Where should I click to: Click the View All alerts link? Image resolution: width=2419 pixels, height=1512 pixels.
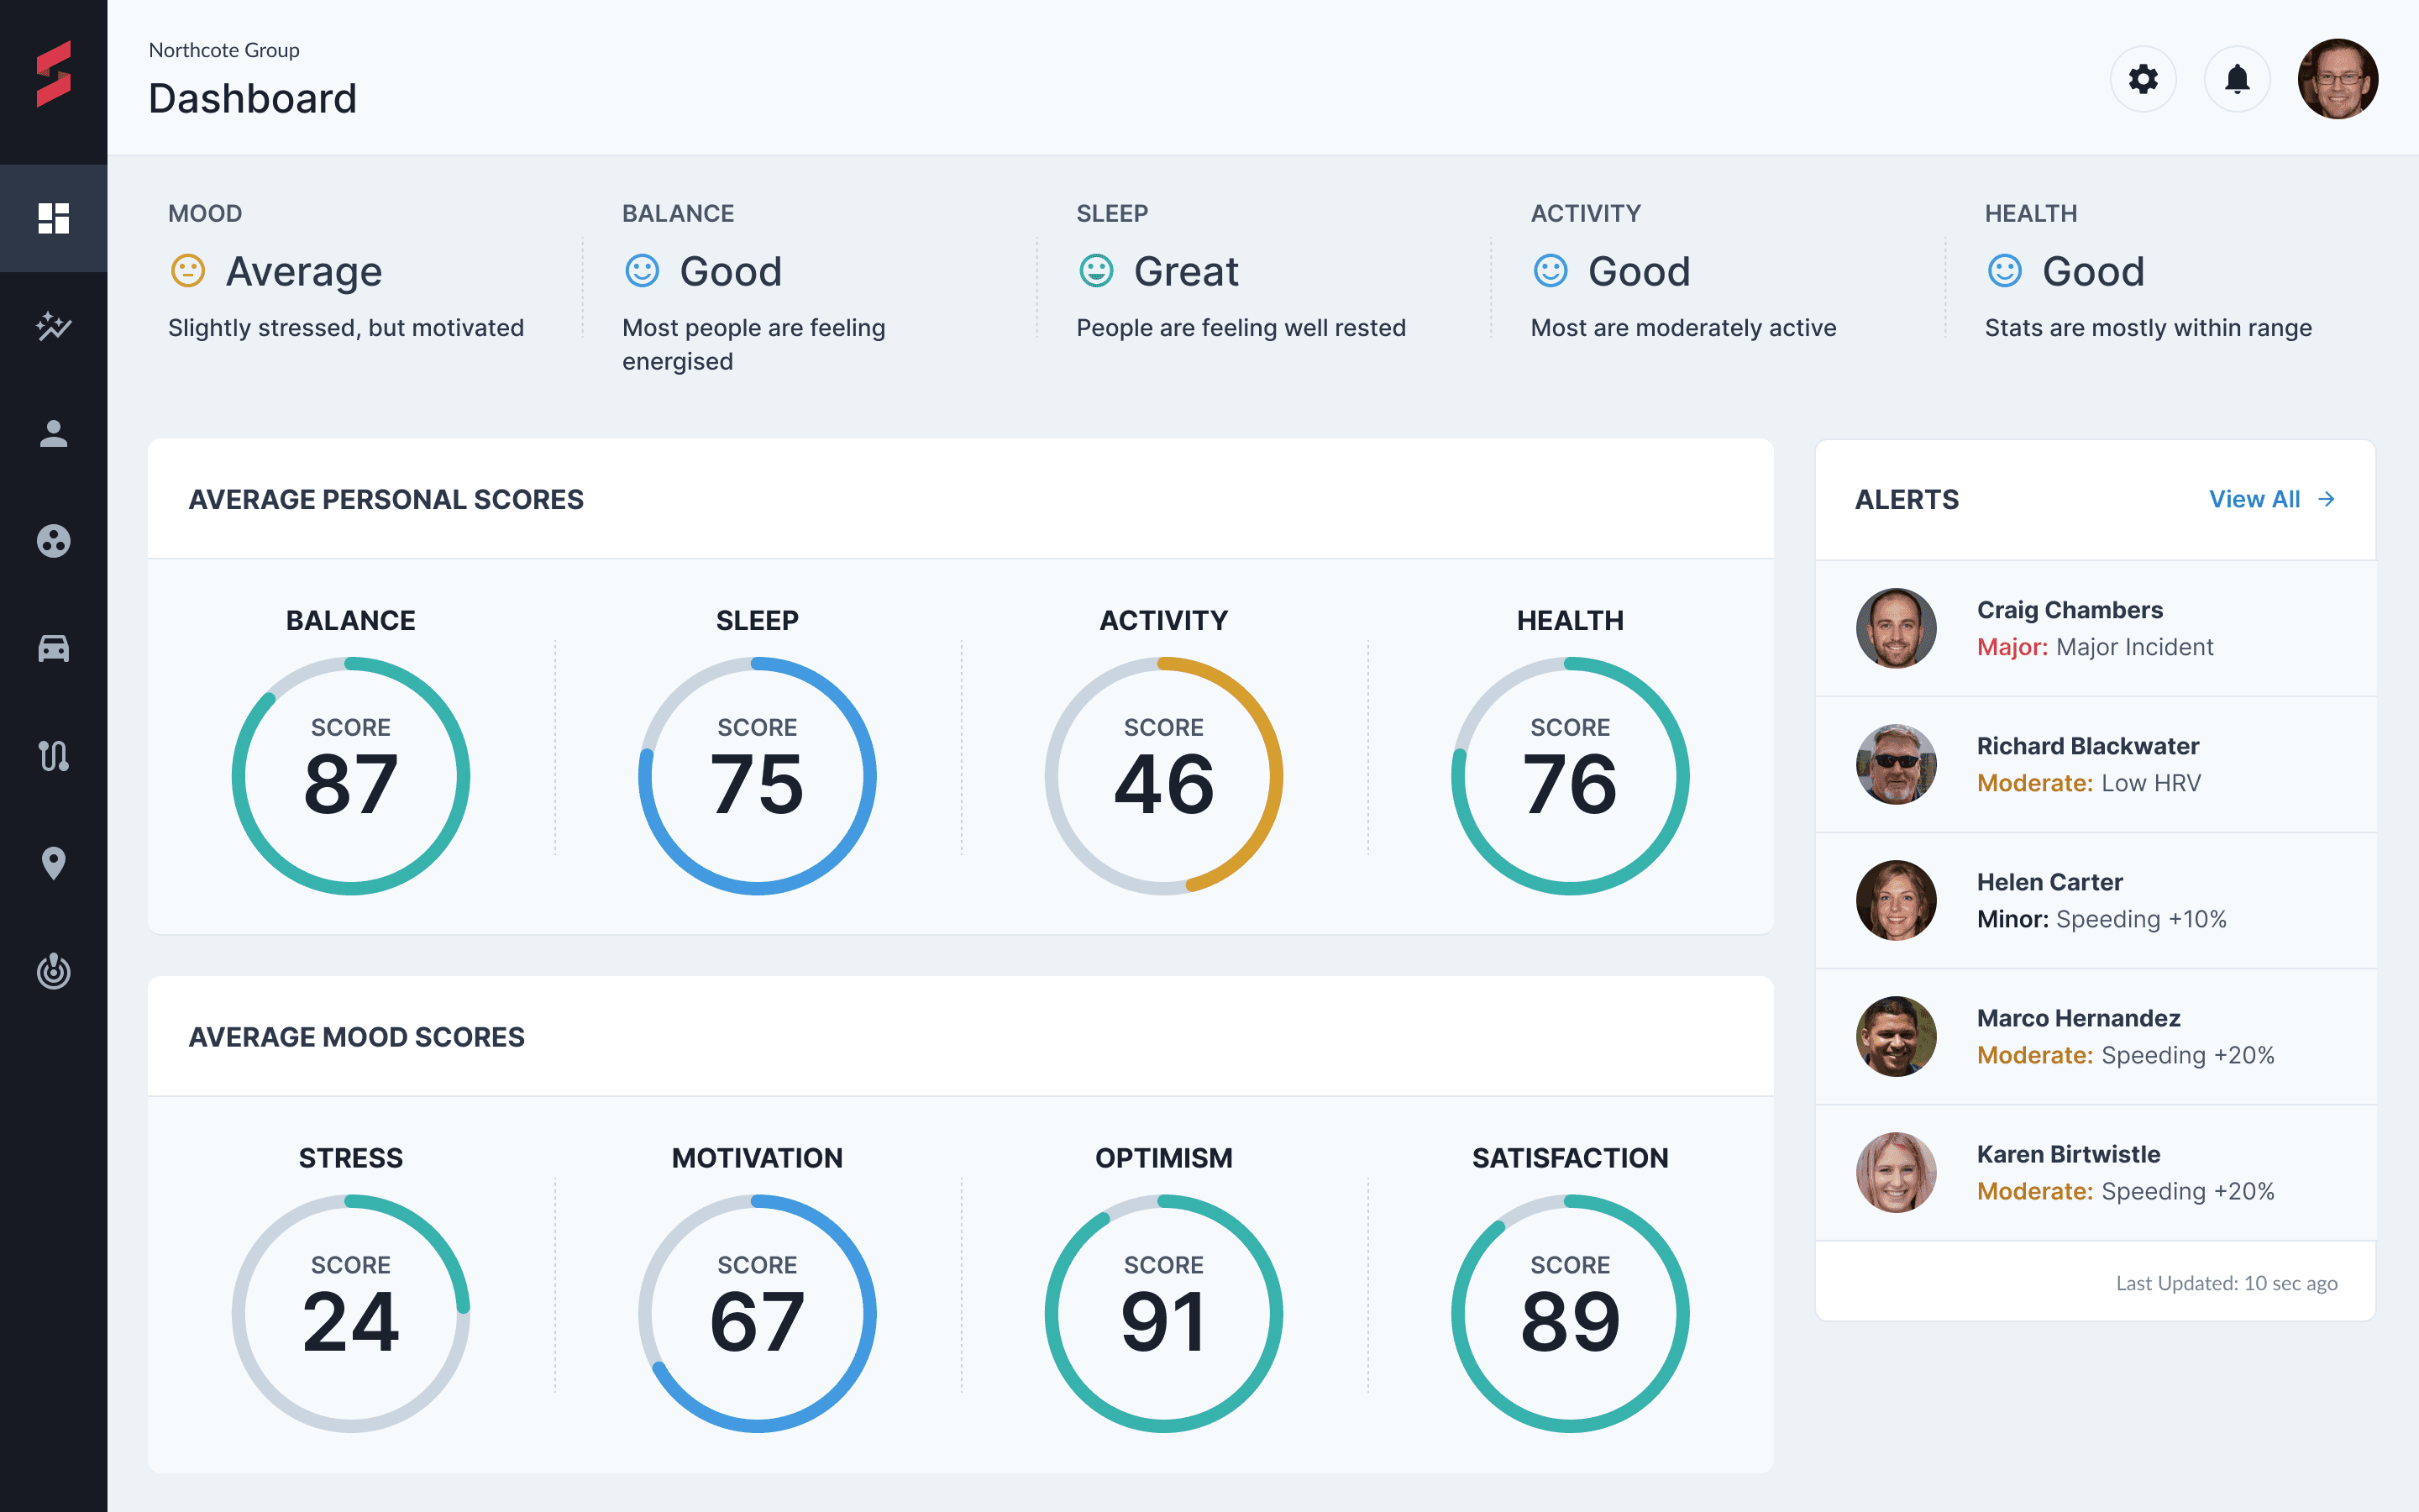[x=2254, y=499]
